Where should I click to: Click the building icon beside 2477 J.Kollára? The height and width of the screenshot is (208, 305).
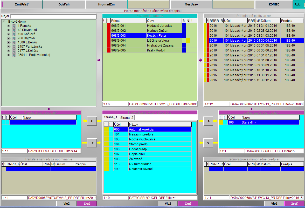tap(14, 51)
